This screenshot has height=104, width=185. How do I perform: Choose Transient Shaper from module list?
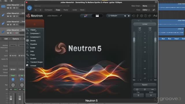(35, 62)
